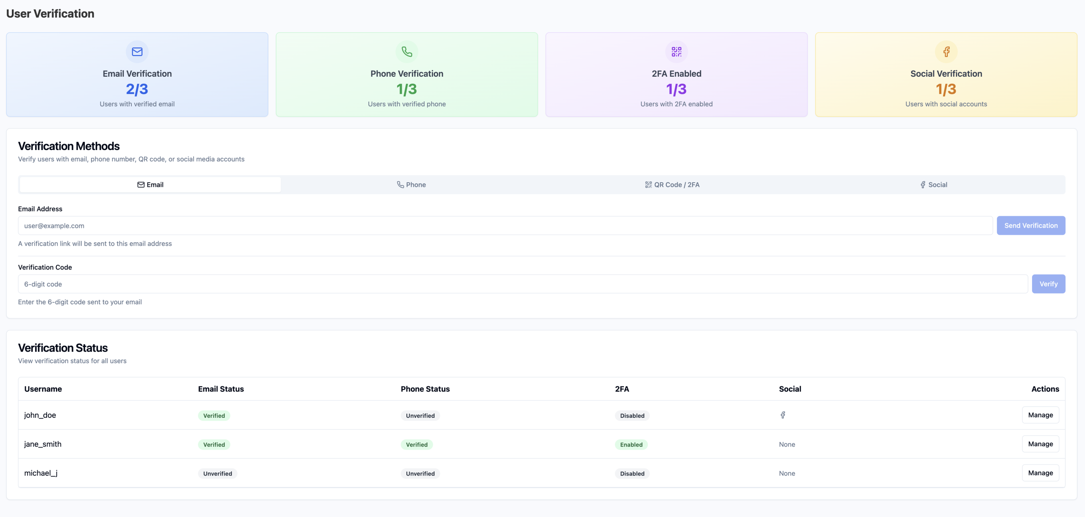Click the Facebook icon in Social Verification card
The width and height of the screenshot is (1085, 517).
tap(946, 52)
